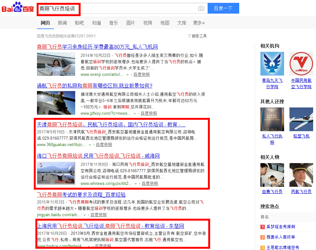
Task: Click the 中国民用航空飞行学院 CAFUC logo
Action: [301, 64]
